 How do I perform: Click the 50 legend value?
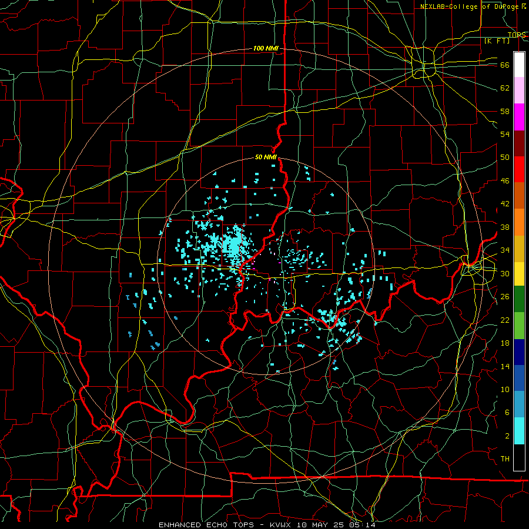(505, 158)
